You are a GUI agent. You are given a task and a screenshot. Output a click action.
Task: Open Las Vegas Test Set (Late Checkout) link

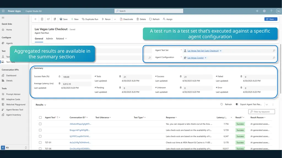click(203, 51)
